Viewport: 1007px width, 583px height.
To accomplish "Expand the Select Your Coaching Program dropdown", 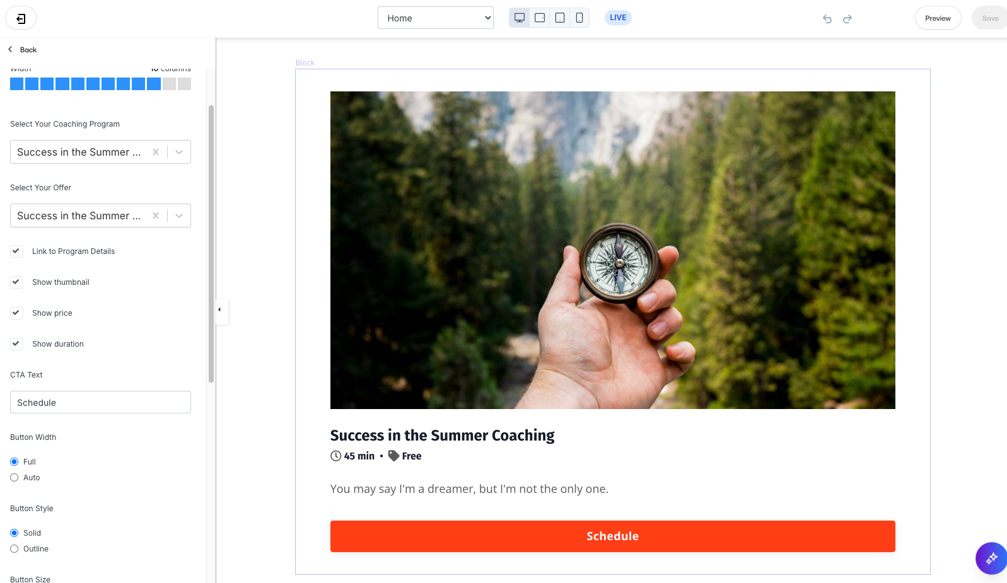I will tap(179, 152).
